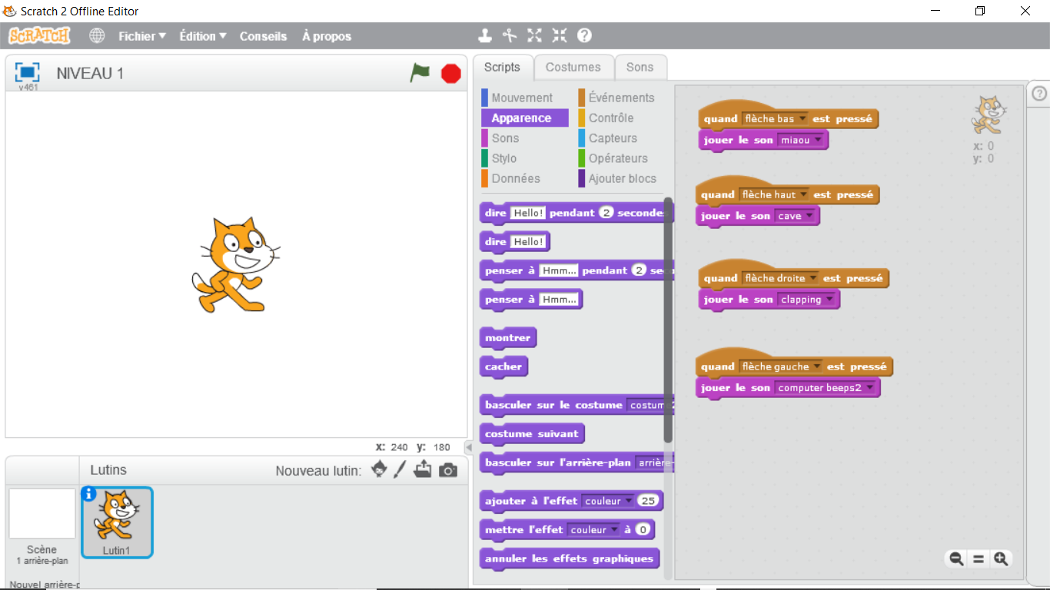Select the Lutin1 sprite thumbnail
The image size is (1050, 590).
pos(117,522)
